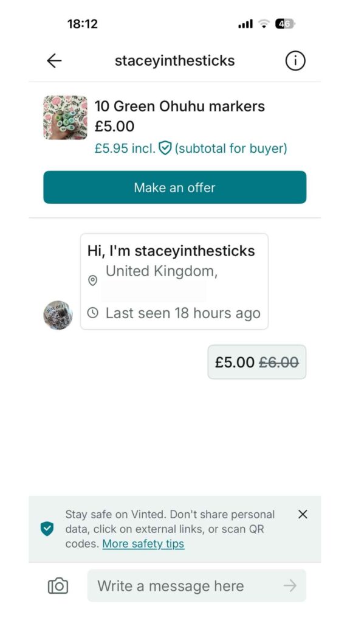Open the More safety tips link

[x=143, y=544]
